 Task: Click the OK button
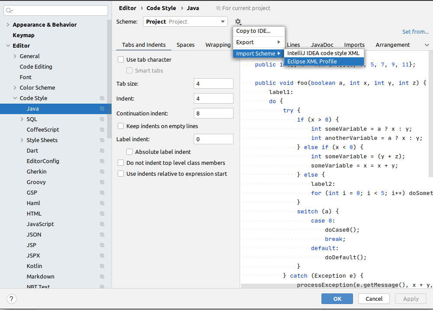point(337,299)
